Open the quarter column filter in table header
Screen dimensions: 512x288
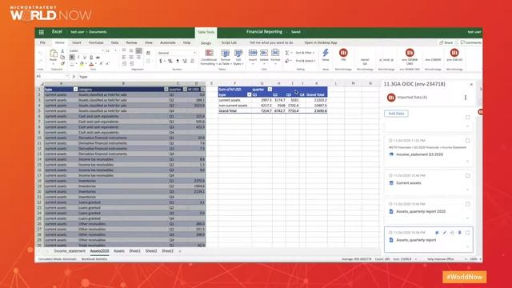point(185,89)
